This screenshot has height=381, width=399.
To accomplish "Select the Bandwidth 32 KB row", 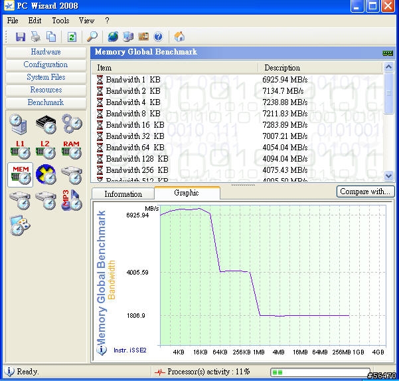I will [237, 136].
